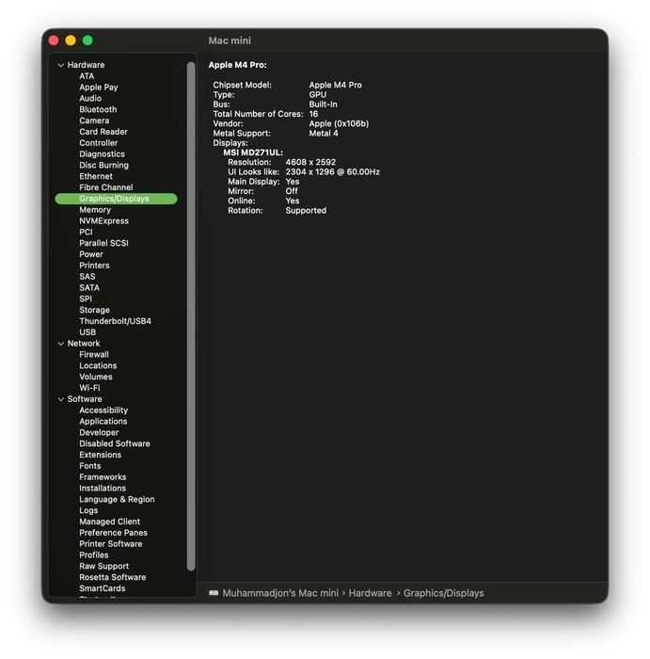
Task: Click the sidebar vertical scrollbar
Action: [191, 316]
